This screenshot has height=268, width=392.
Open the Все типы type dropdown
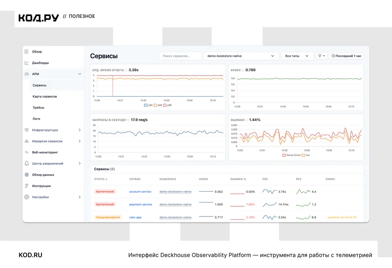297,56
